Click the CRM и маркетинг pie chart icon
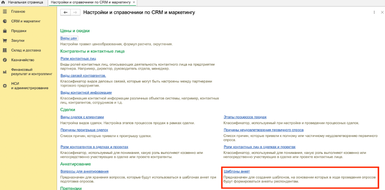This screenshot has width=385, height=190. click(4, 21)
